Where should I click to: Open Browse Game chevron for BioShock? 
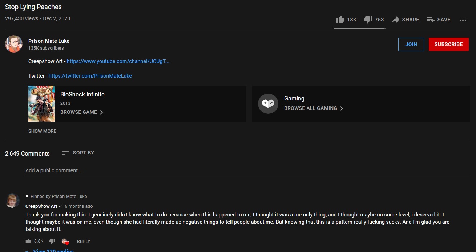(101, 112)
